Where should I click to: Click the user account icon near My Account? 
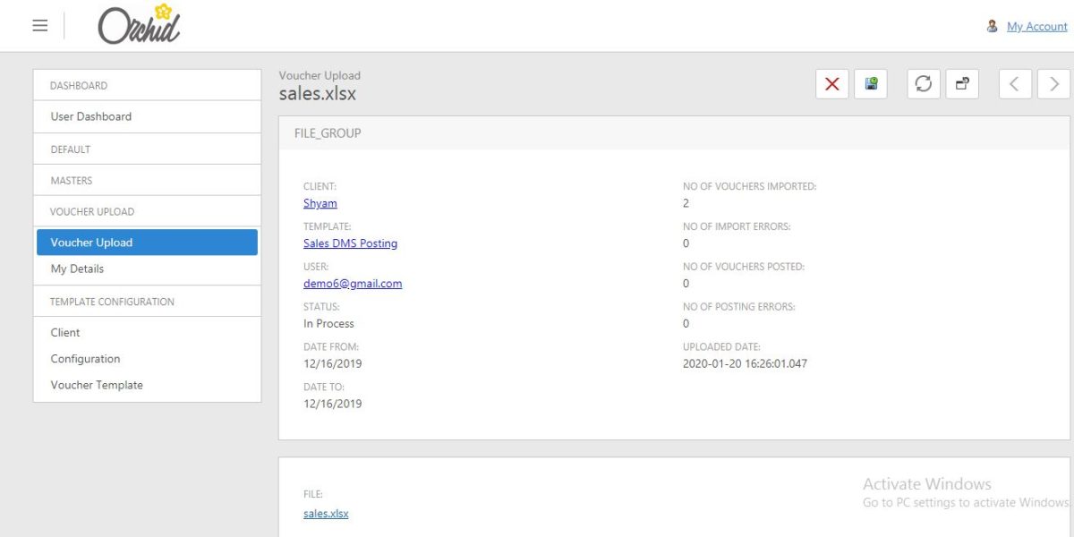(993, 26)
